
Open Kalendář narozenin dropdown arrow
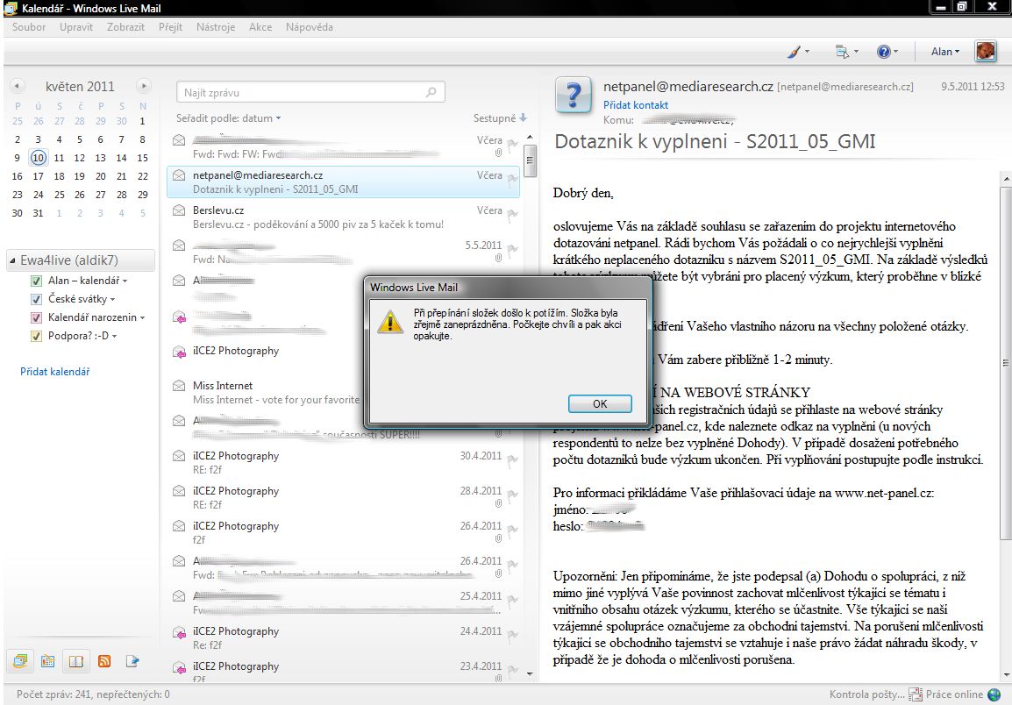(143, 317)
